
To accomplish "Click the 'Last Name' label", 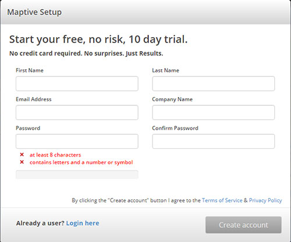I will [x=165, y=70].
